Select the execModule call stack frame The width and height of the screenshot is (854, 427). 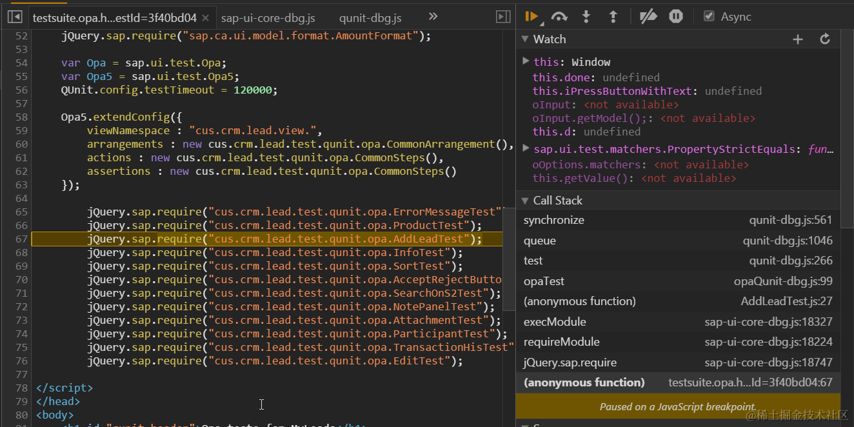[679, 322]
